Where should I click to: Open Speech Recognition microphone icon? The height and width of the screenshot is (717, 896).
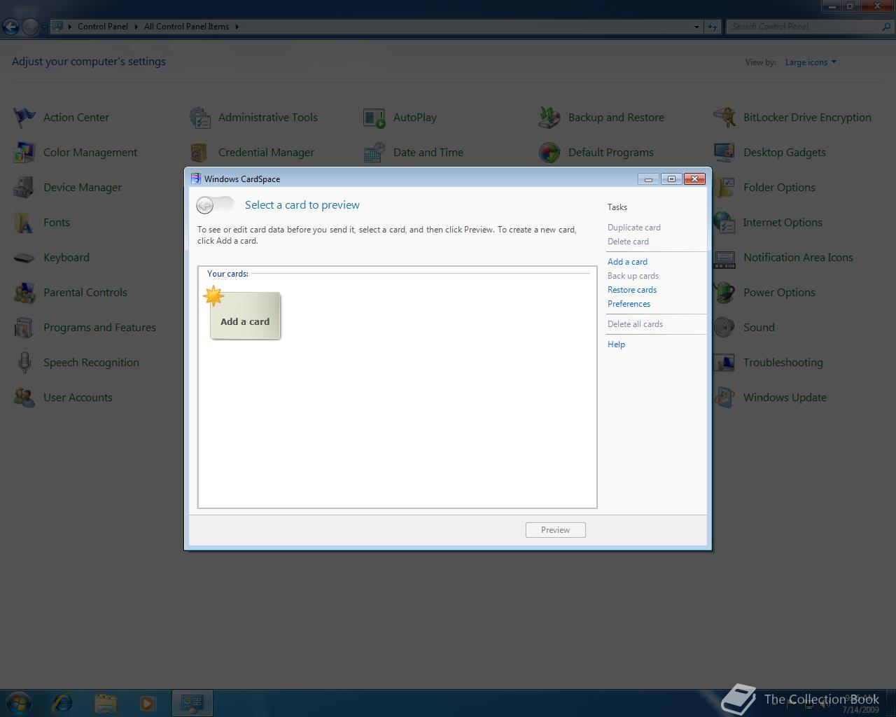tap(24, 363)
